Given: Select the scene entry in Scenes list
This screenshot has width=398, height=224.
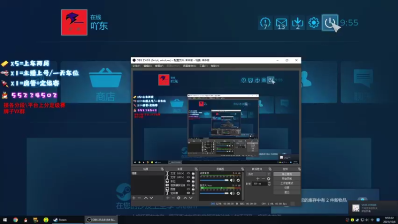Looking at the screenshot, I should [x=147, y=173].
